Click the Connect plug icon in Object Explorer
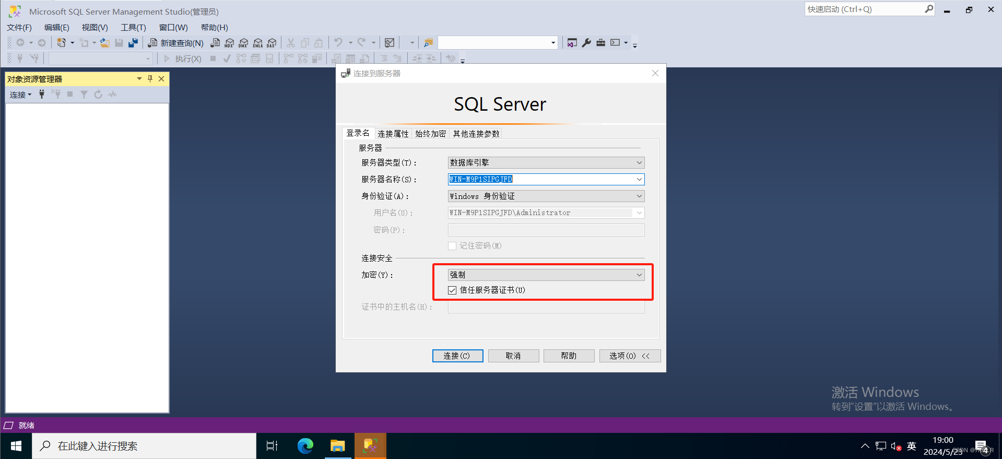Image resolution: width=1002 pixels, height=459 pixels. [x=42, y=95]
